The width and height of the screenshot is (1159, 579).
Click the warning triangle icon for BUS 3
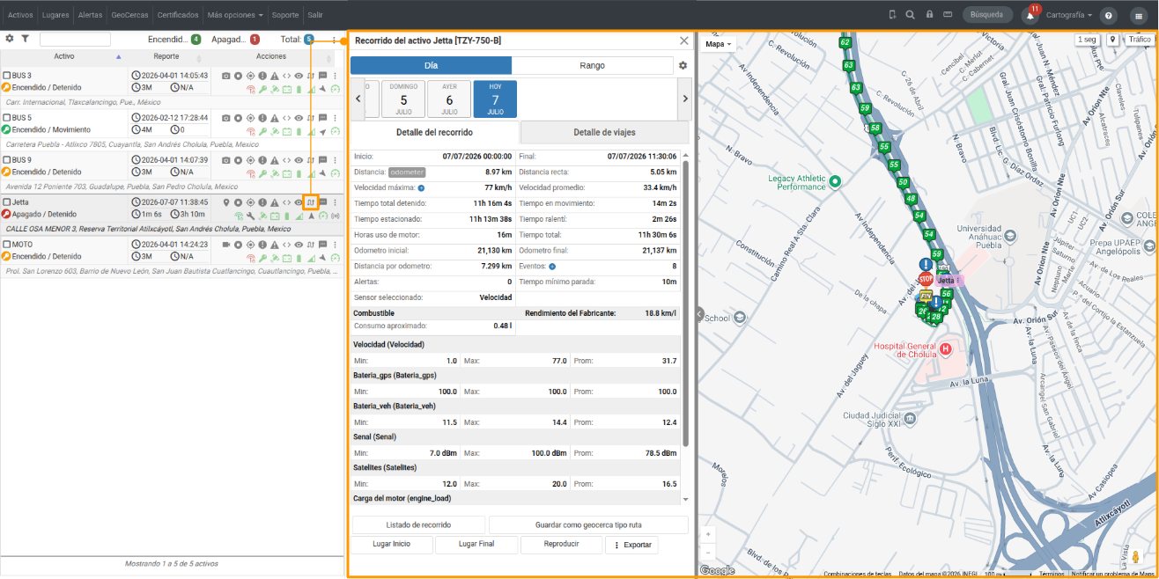274,76
